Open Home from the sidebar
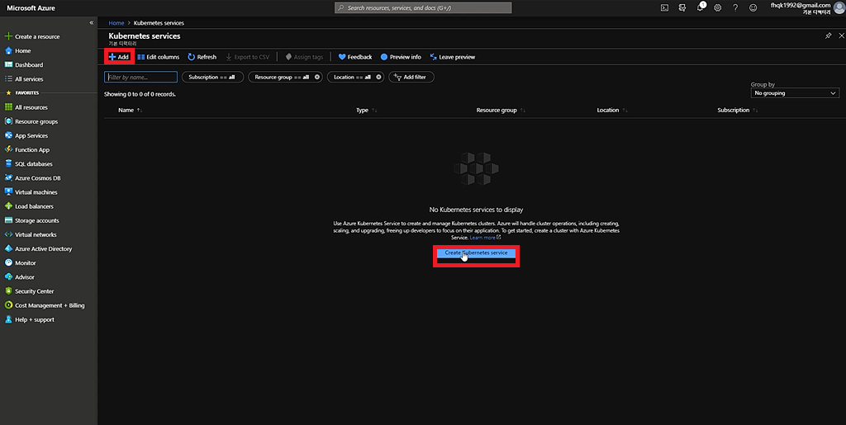846x425 pixels. (x=22, y=50)
